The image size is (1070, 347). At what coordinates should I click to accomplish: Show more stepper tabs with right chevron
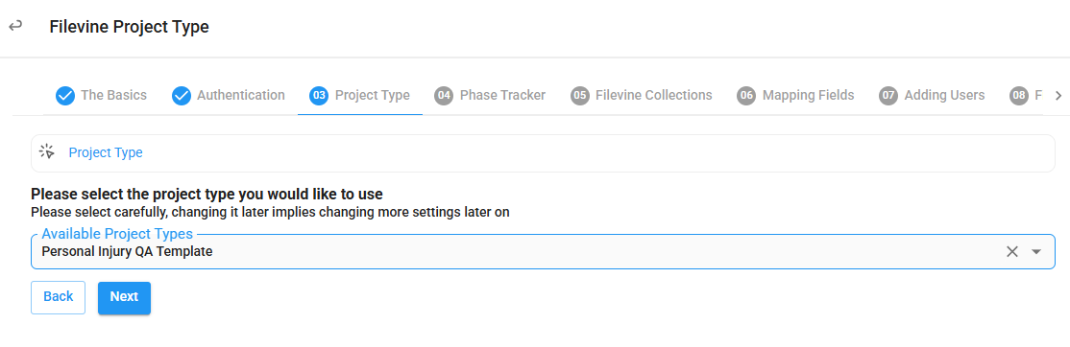tap(1058, 96)
